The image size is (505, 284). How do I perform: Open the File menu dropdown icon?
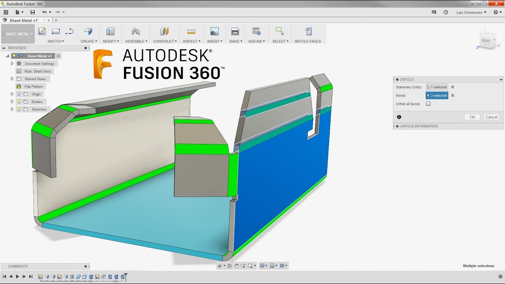point(20,12)
